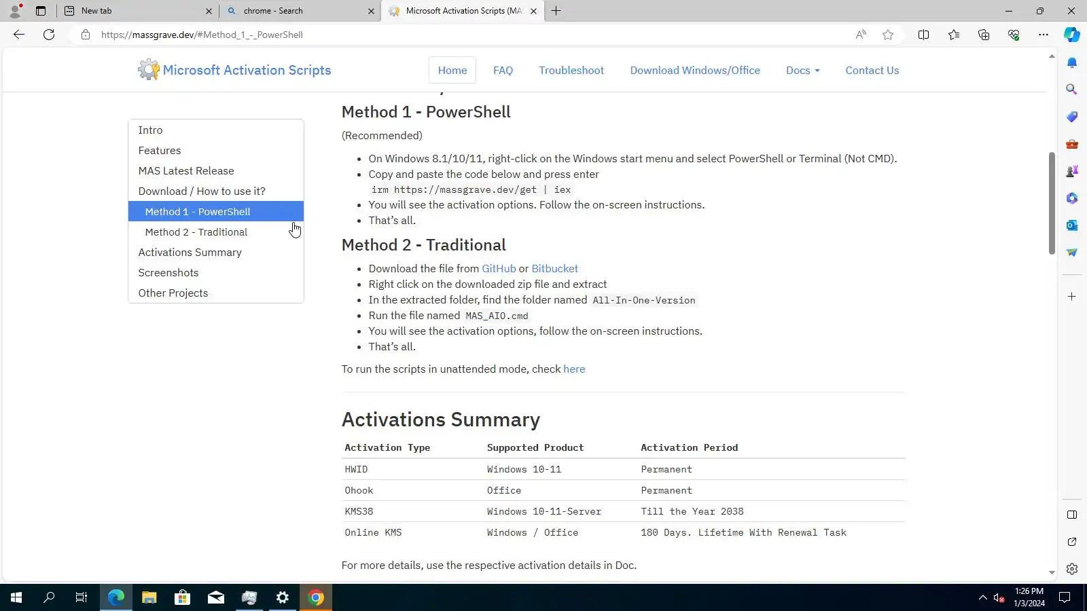
Task: Close the chrome - Search tab
Action: click(x=371, y=11)
